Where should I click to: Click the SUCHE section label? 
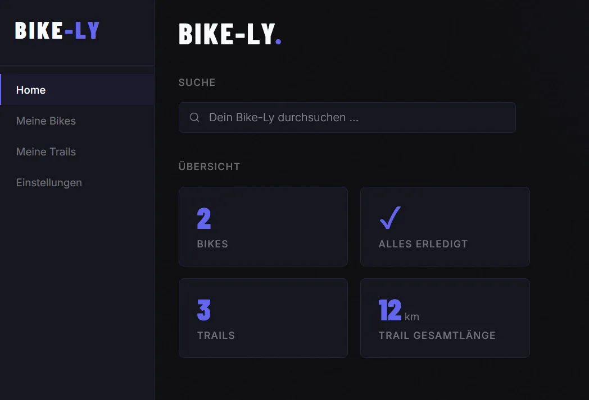[x=197, y=82]
